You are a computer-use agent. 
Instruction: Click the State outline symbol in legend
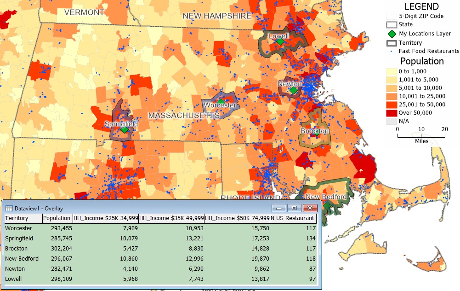391,25
